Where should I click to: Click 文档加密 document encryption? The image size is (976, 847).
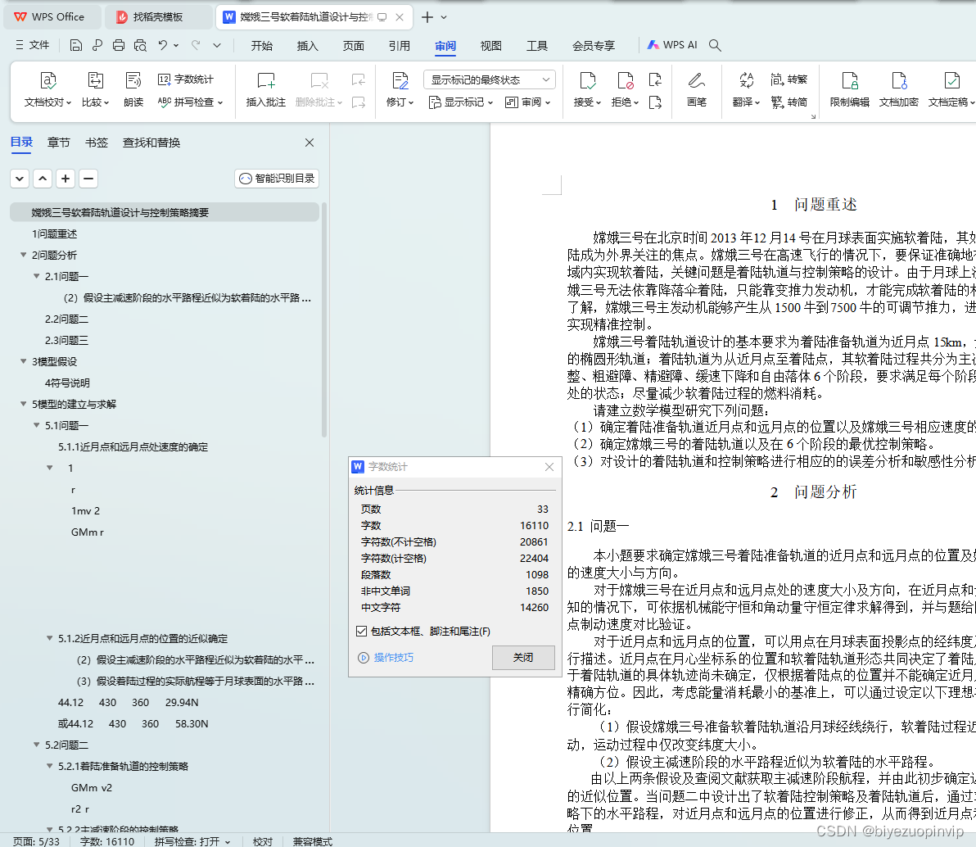[899, 89]
